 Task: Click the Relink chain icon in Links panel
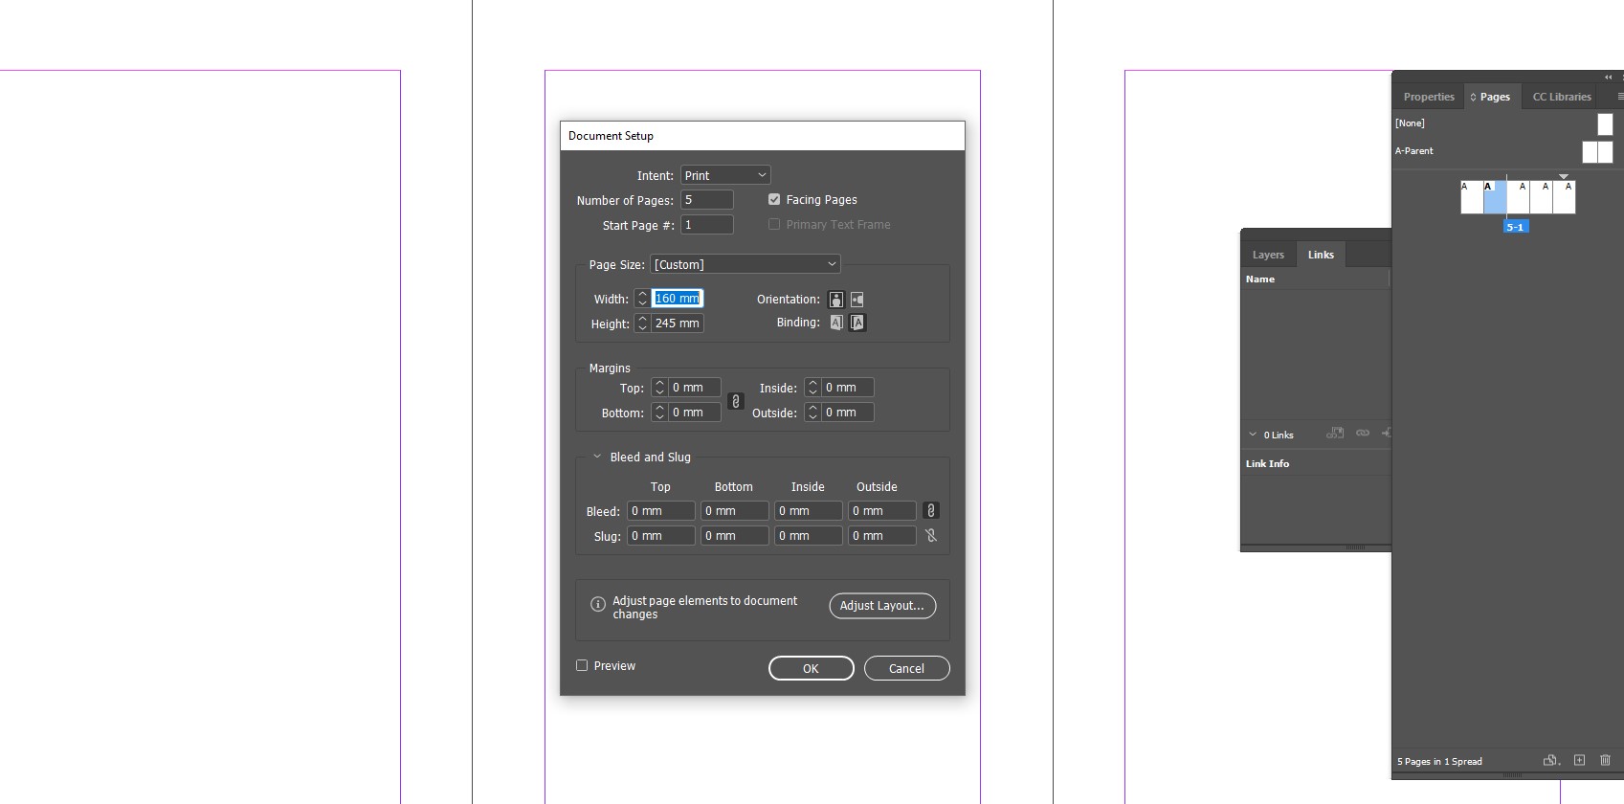[1363, 434]
